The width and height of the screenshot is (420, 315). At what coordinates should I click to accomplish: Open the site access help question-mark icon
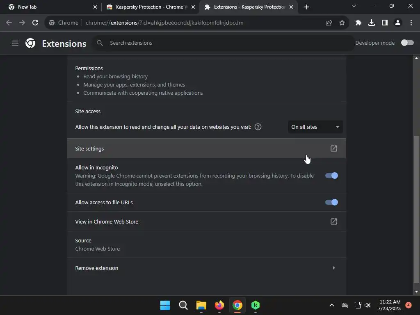[x=258, y=127]
